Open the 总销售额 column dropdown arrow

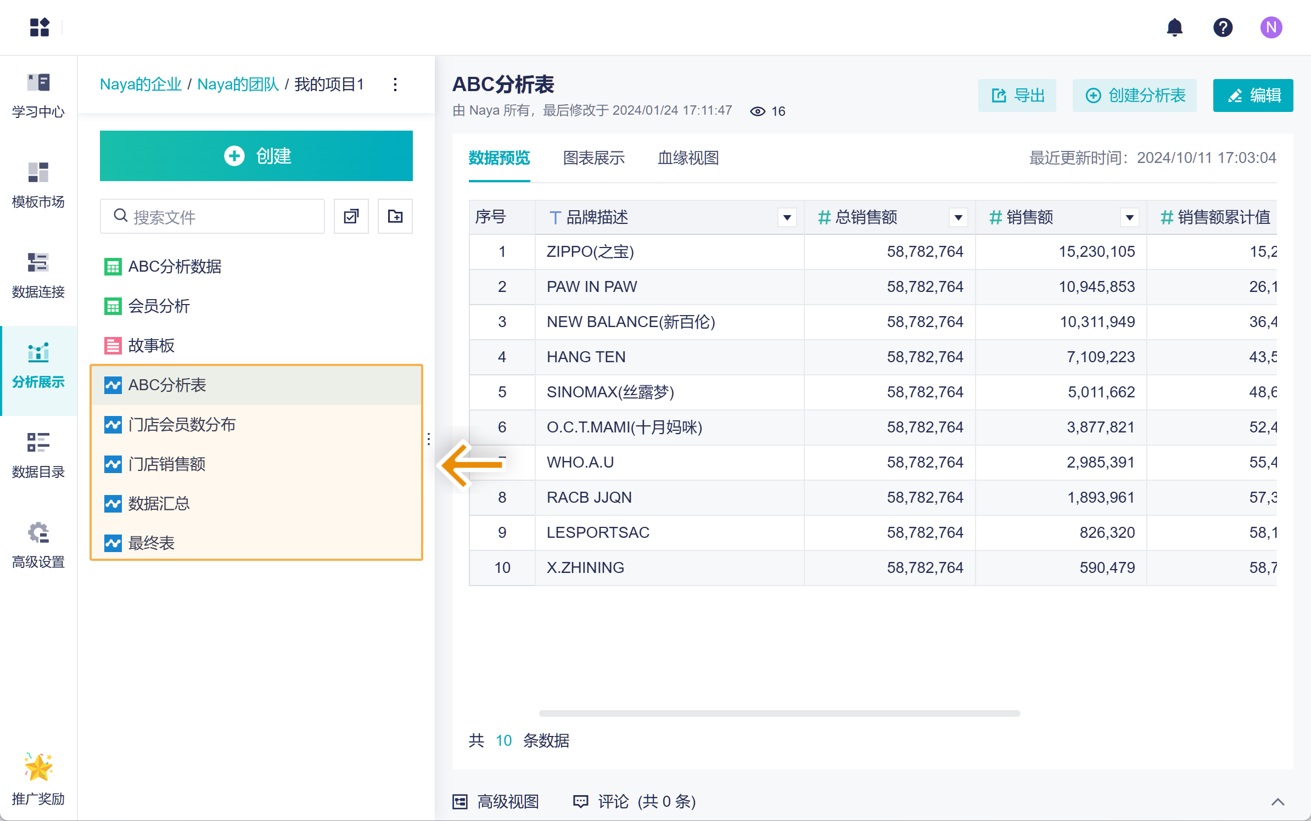958,218
